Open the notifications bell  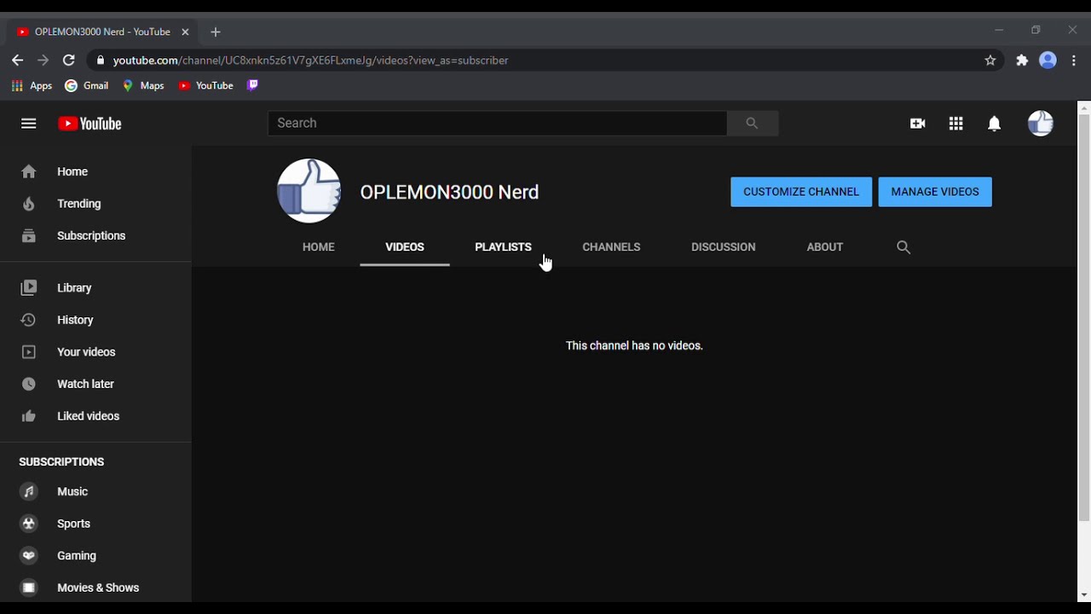coord(994,124)
